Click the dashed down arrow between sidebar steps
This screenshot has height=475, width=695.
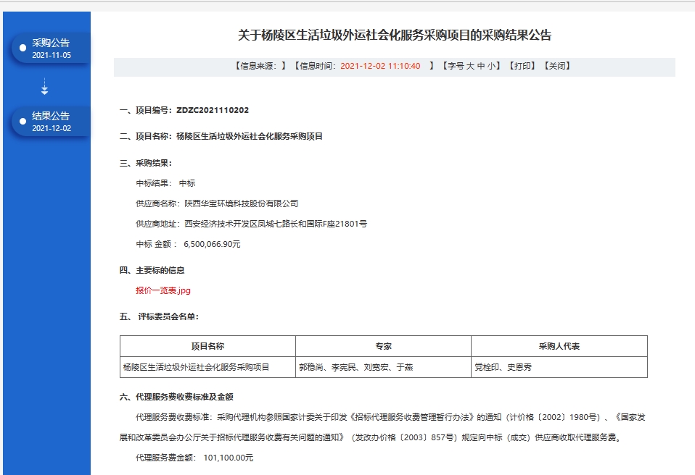point(45,87)
